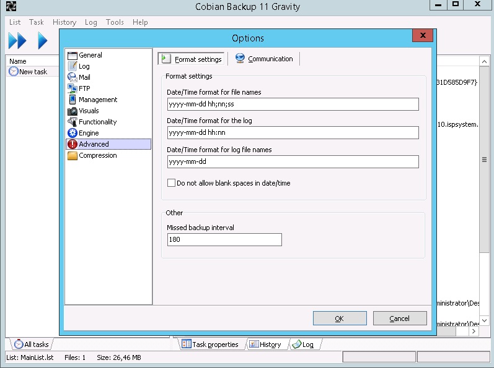
Task: Click the Cobian Backup app icon in title bar
Action: coord(11,6)
